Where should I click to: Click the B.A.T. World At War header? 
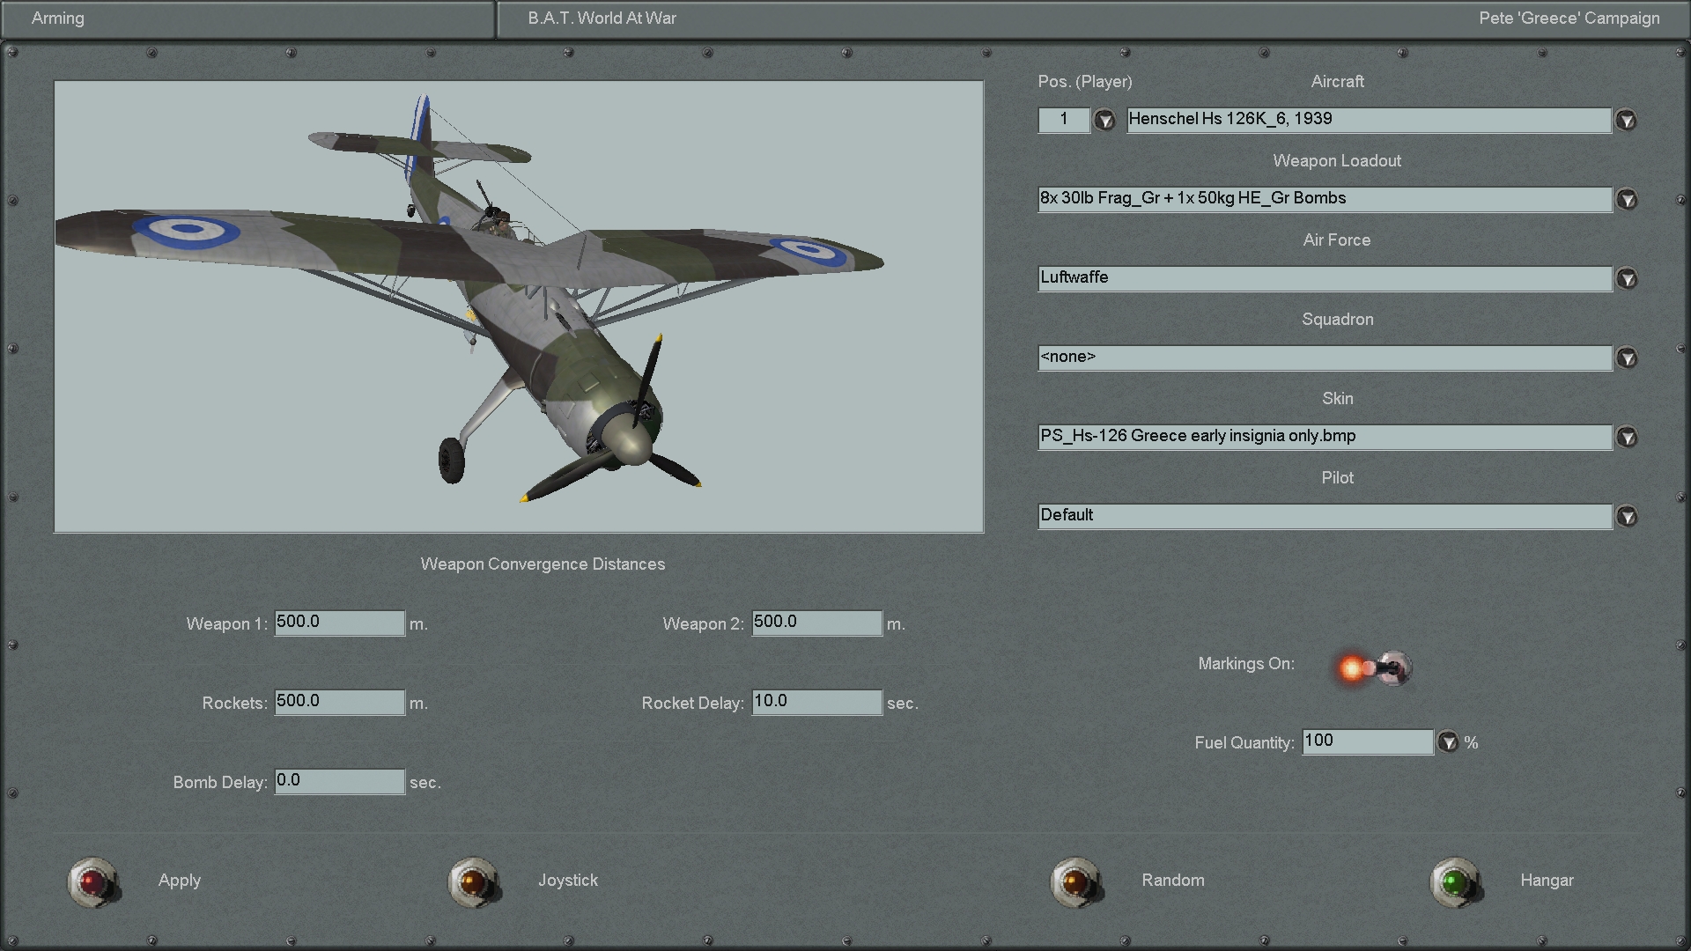pyautogui.click(x=602, y=18)
